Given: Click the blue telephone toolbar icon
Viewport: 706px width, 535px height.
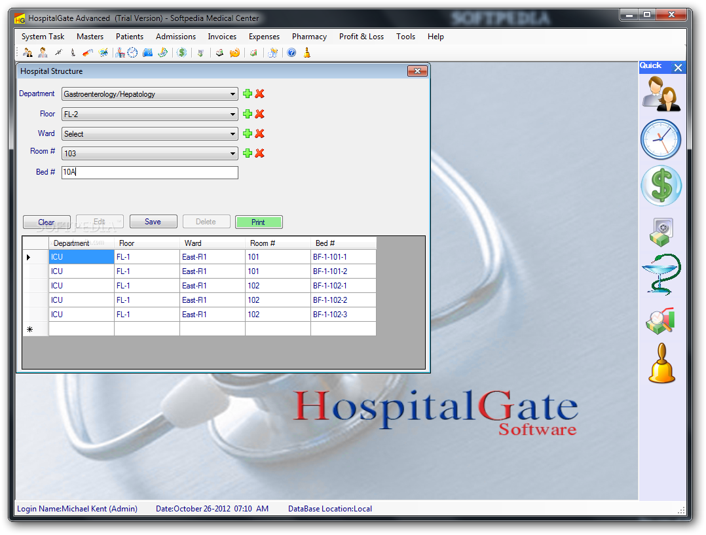Looking at the screenshot, I should tap(148, 52).
